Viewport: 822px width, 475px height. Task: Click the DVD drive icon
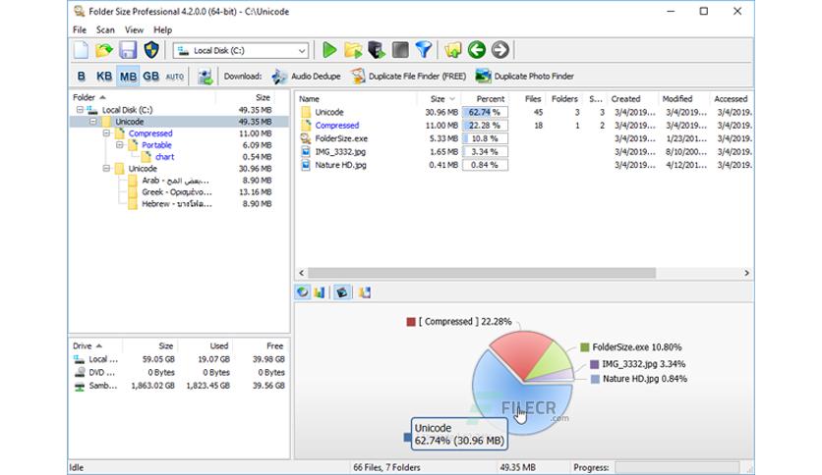click(x=80, y=373)
